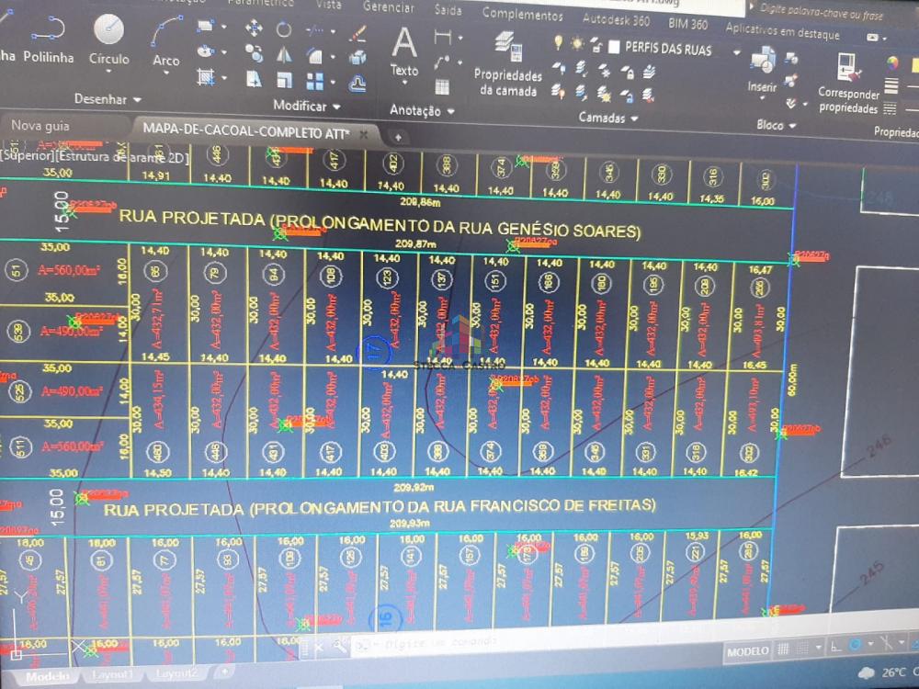Select the Rectangle tool in Desenhar

(205, 25)
